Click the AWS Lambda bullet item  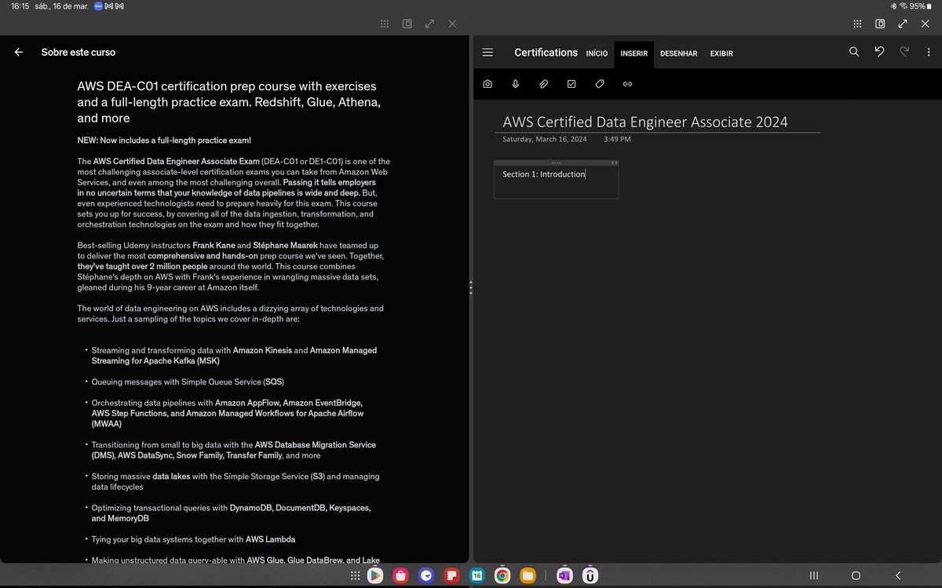point(193,539)
